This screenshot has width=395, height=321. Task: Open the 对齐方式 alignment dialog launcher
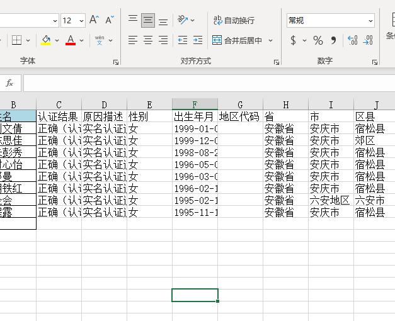[x=277, y=62]
